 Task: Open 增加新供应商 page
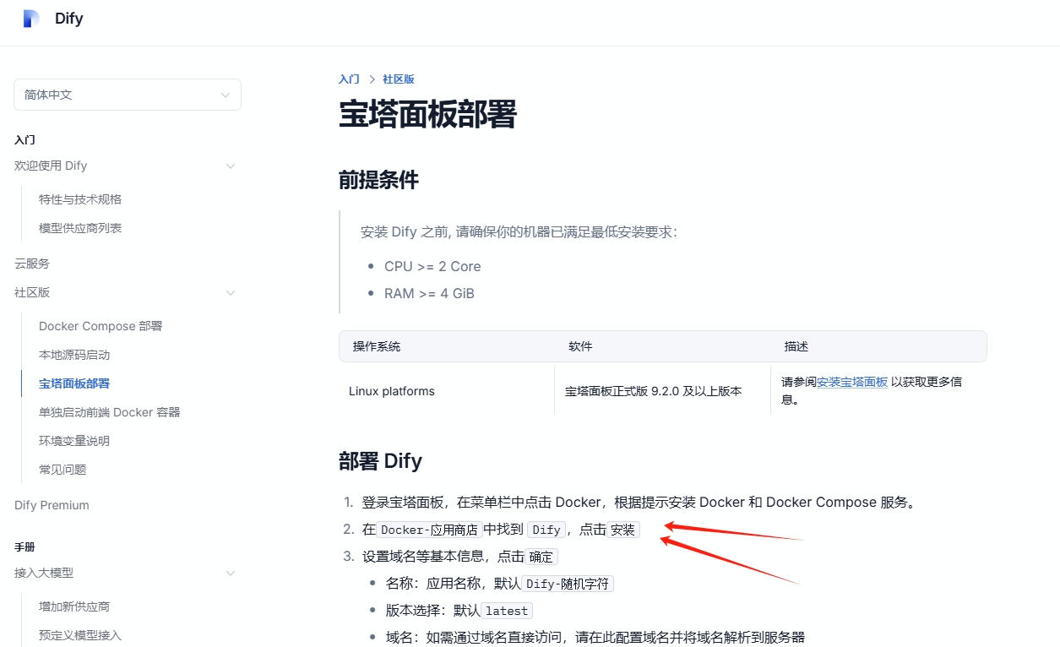coord(74,606)
